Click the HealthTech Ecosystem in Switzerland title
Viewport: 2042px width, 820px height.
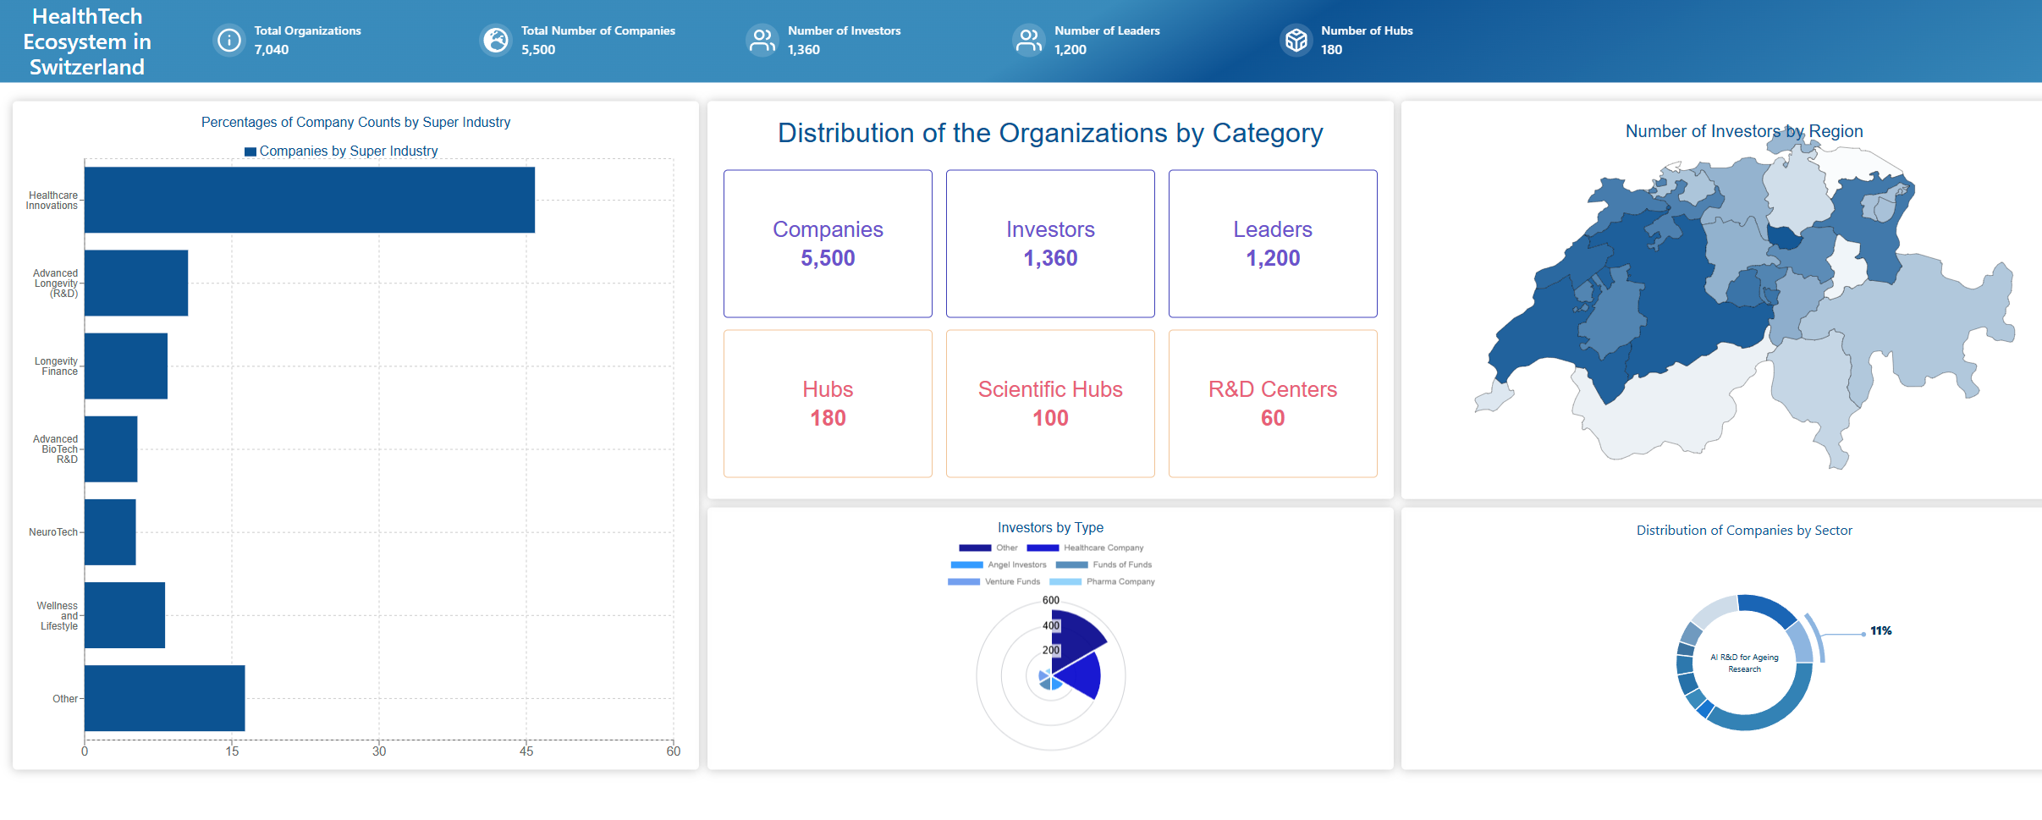coord(87,41)
